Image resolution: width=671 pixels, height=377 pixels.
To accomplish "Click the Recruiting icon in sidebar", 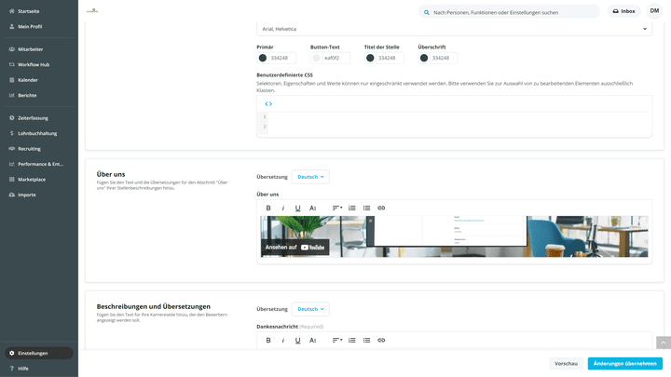I will (11, 149).
